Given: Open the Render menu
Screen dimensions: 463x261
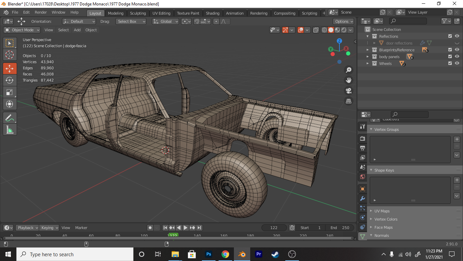Looking at the screenshot, I should (41, 12).
